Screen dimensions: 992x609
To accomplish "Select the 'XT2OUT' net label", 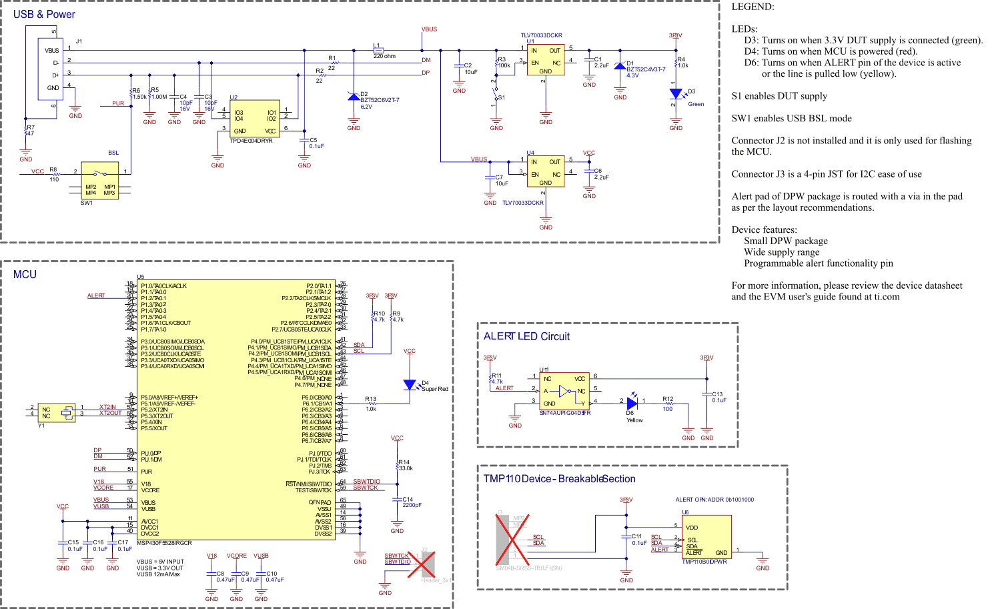I will [x=111, y=413].
